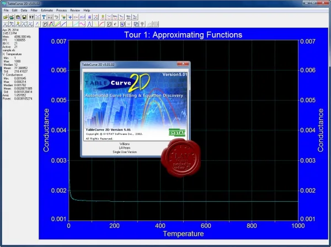This screenshot has height=247, width=331.
Task: Click the floppy disk save icon
Action: [24, 17]
